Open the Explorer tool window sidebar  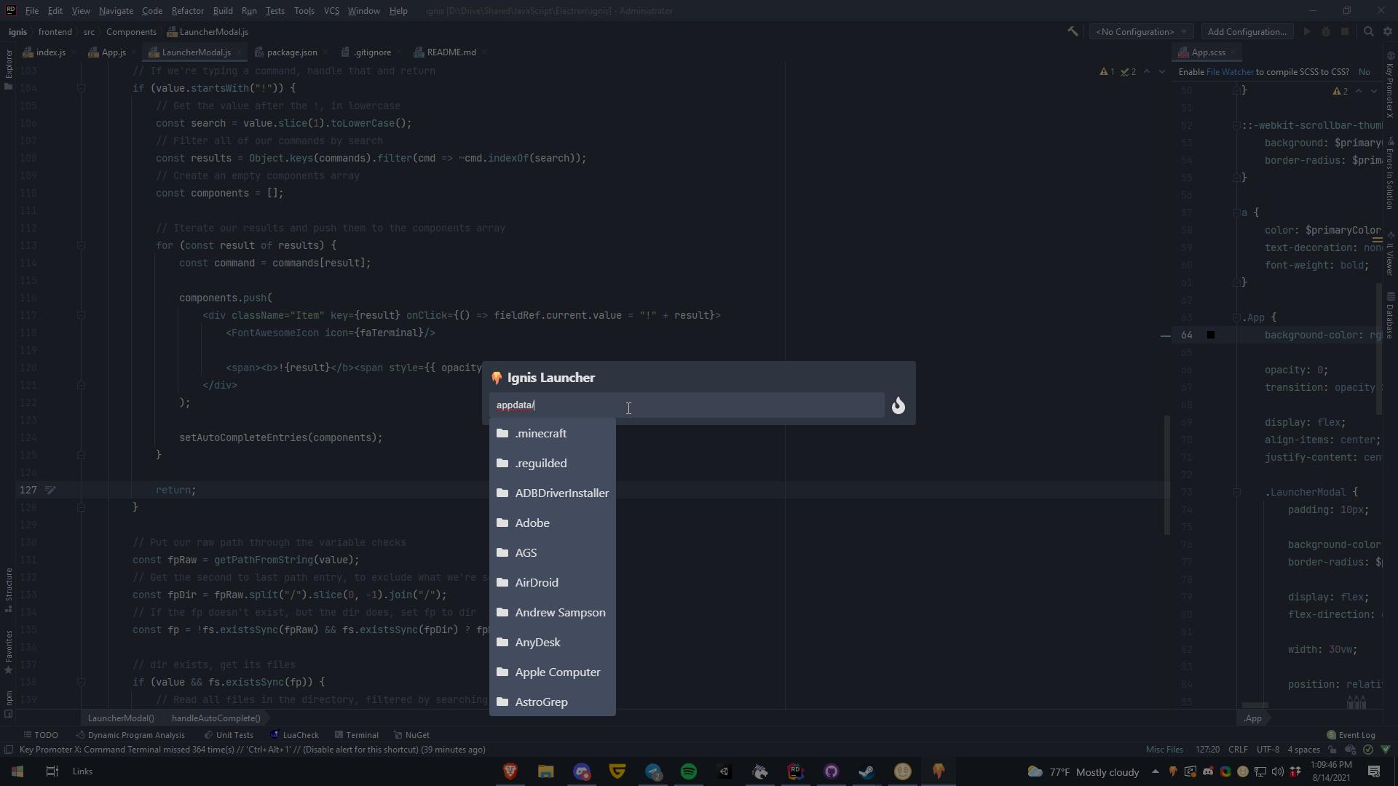(8, 69)
